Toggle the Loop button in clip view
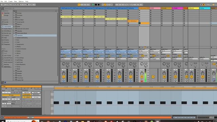The width and height of the screenshot is (217, 122). click(x=11, y=95)
